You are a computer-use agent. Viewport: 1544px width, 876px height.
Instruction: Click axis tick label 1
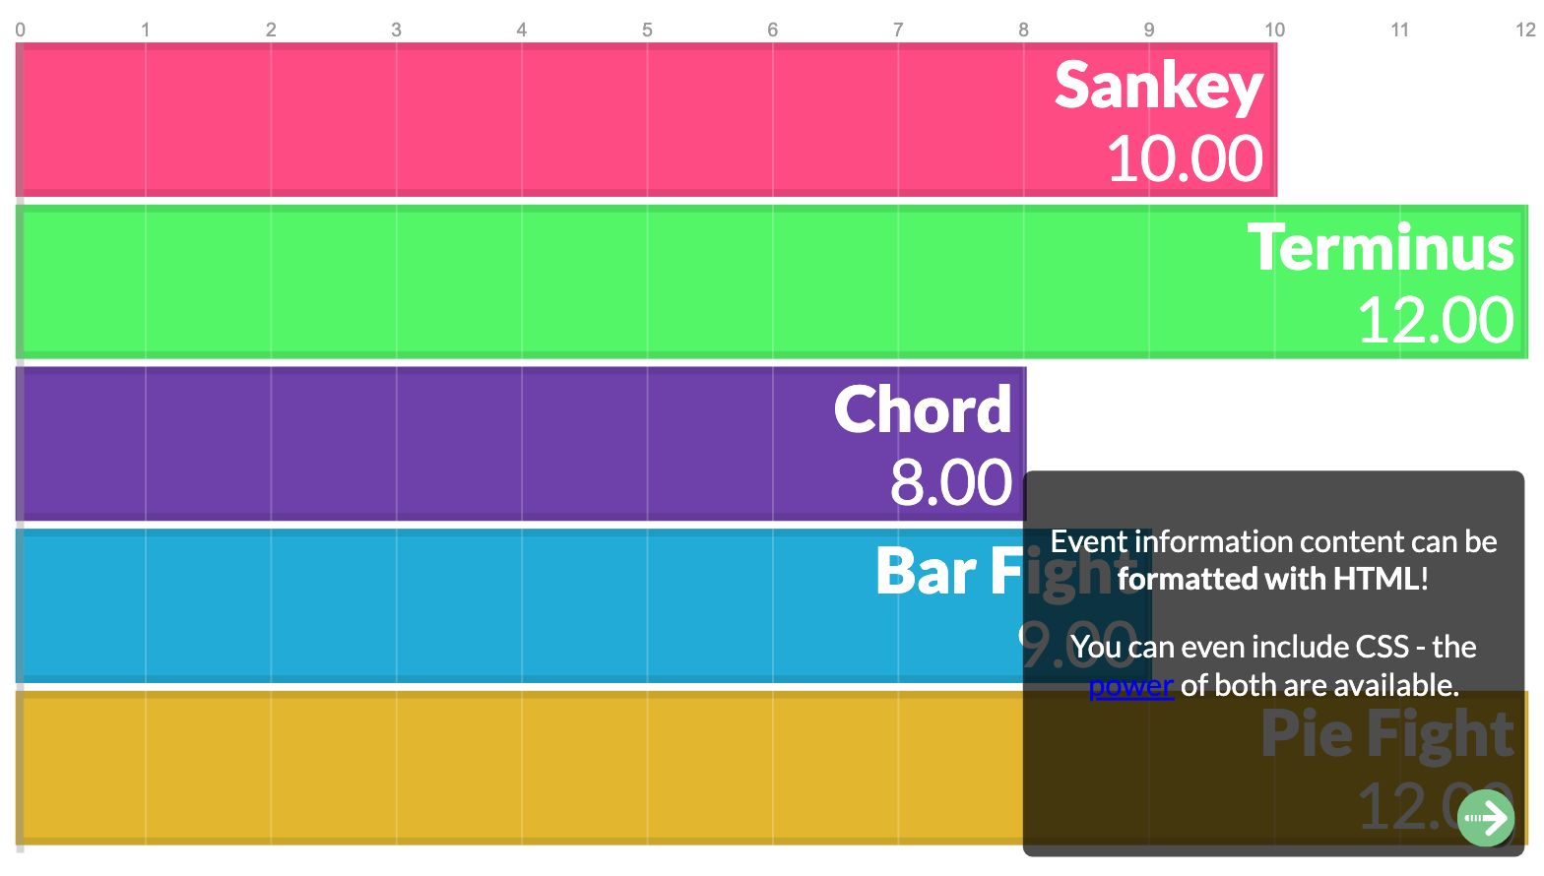pyautogui.click(x=146, y=30)
